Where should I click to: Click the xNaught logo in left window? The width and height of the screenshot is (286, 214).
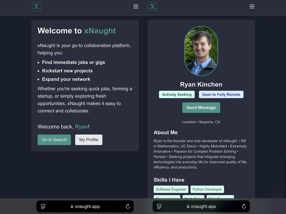tap(36, 6)
